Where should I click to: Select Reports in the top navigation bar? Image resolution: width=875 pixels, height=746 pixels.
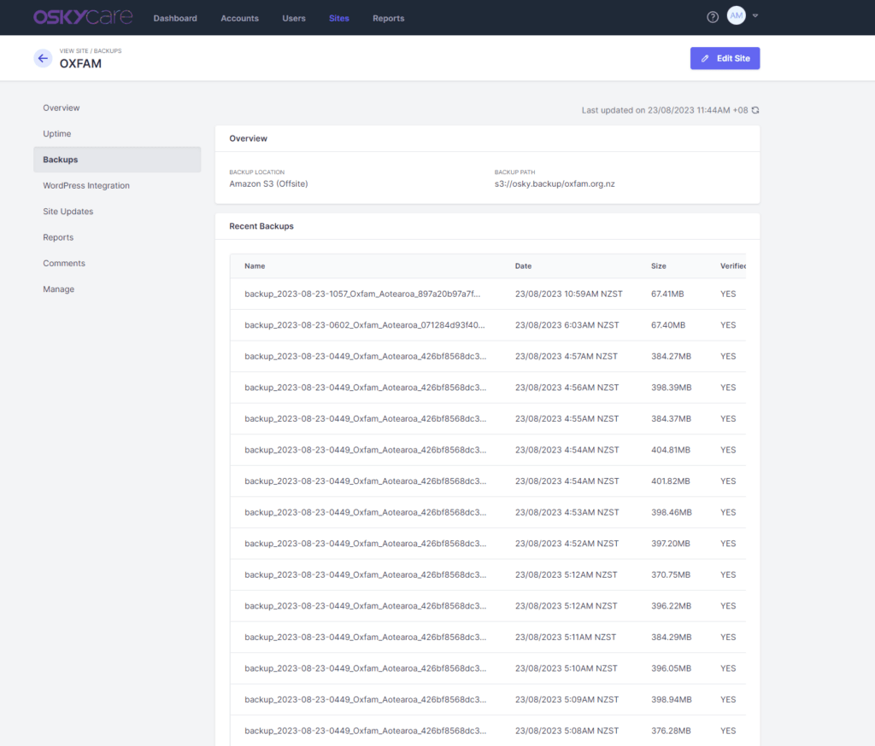pyautogui.click(x=388, y=18)
